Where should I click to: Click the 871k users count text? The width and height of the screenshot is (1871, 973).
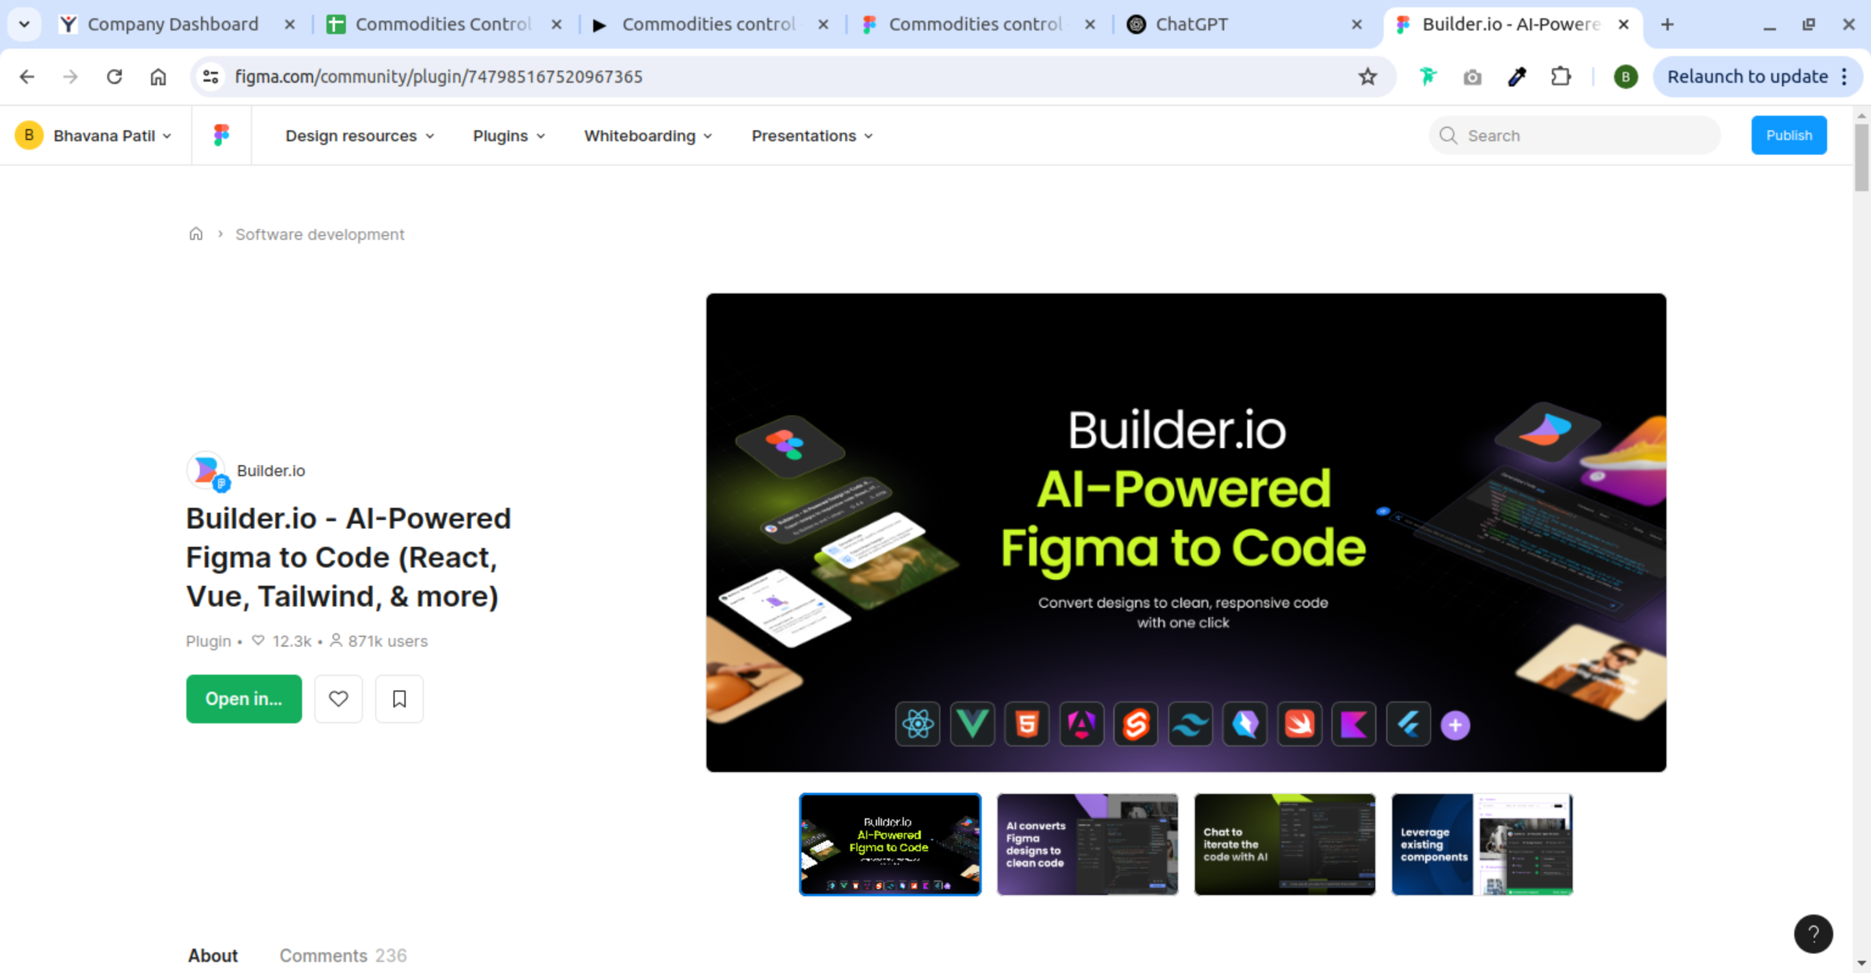coord(387,641)
